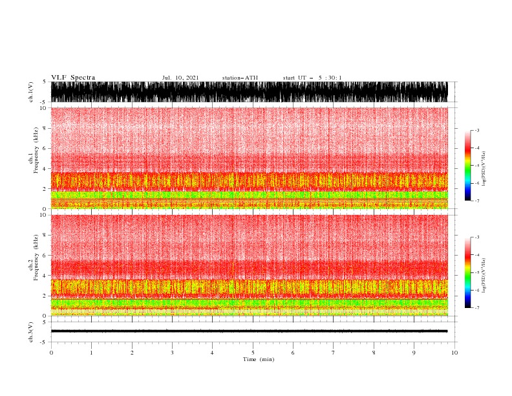Image resolution: width=512 pixels, height=396 pixels.
Task: Click the "5" tick on the ch.1(V) axis
Action: [45, 82]
